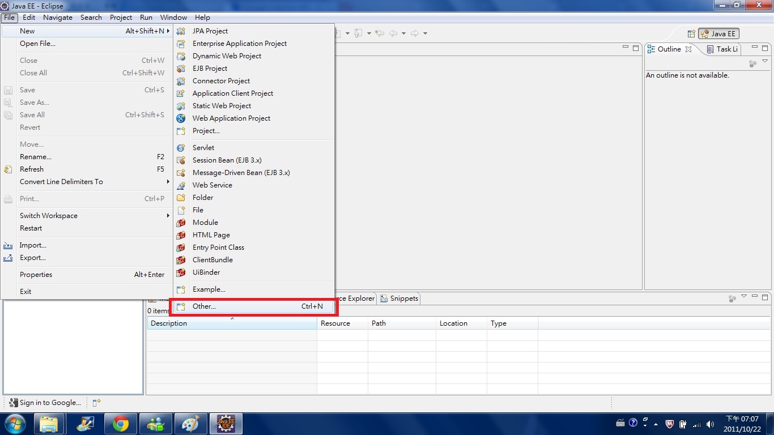
Task: Click the Windows Explorer taskbar icon
Action: [49, 424]
